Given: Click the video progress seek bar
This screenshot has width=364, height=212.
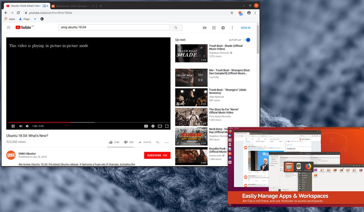Looking at the screenshot, I should (88, 122).
